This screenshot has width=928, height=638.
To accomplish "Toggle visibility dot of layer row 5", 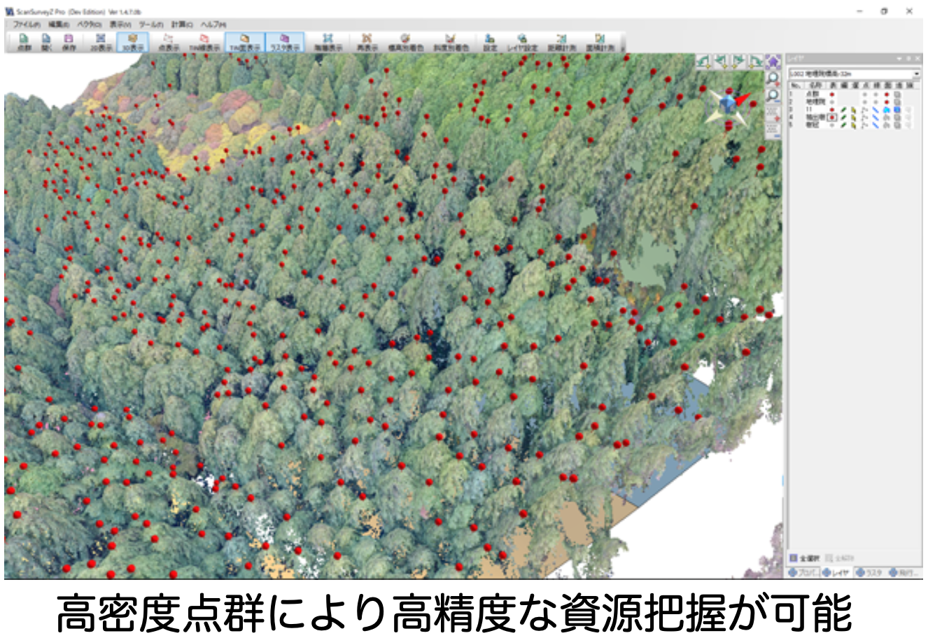I will click(x=832, y=125).
